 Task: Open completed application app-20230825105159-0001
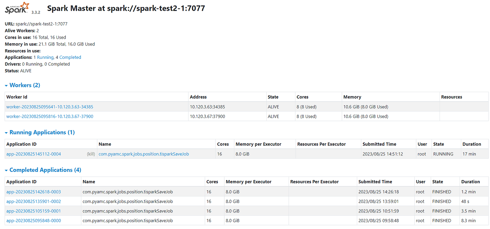(34, 211)
